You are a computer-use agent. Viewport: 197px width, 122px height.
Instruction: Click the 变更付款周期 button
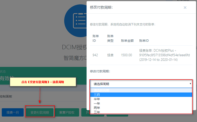pyautogui.click(x=40, y=112)
